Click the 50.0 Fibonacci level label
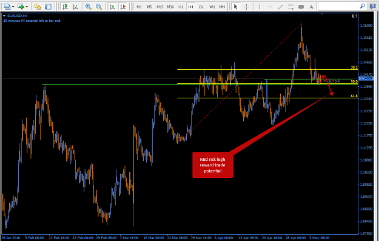This screenshot has height=241, width=379. click(354, 81)
